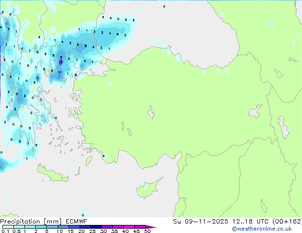Click the '40' legend scale label
Viewport: 302px width, 233px height.
pyautogui.click(x=125, y=231)
